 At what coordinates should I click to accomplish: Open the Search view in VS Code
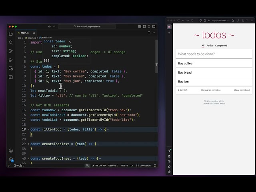point(11,42)
